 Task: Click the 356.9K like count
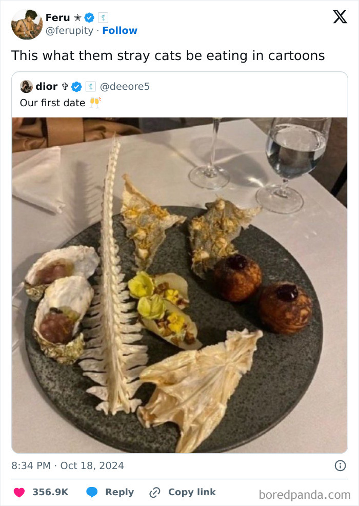51,492
